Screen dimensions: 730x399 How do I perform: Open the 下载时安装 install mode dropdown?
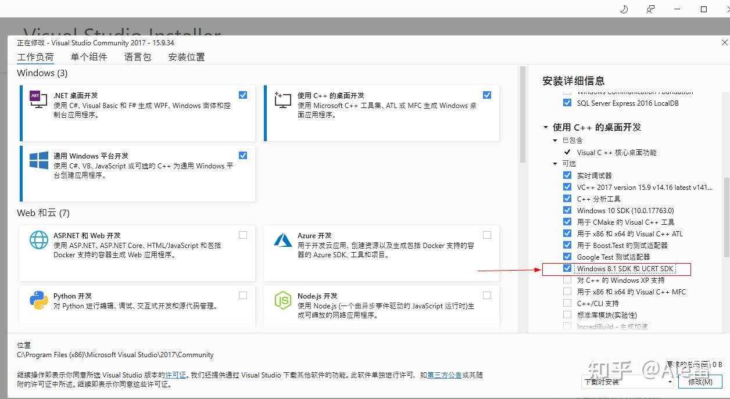pyautogui.click(x=628, y=382)
